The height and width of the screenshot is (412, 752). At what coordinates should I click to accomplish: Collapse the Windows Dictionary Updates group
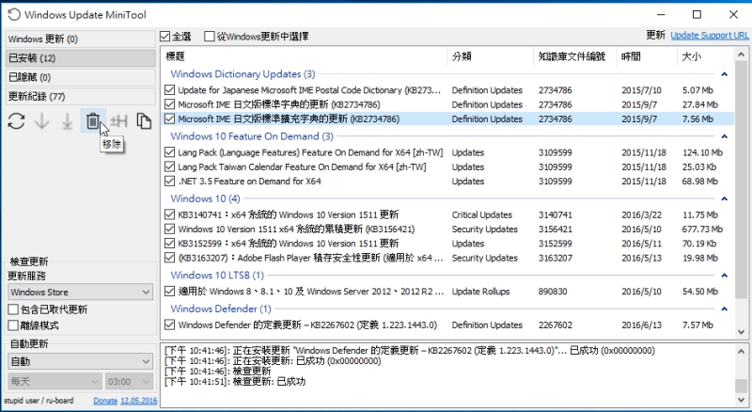(724, 74)
